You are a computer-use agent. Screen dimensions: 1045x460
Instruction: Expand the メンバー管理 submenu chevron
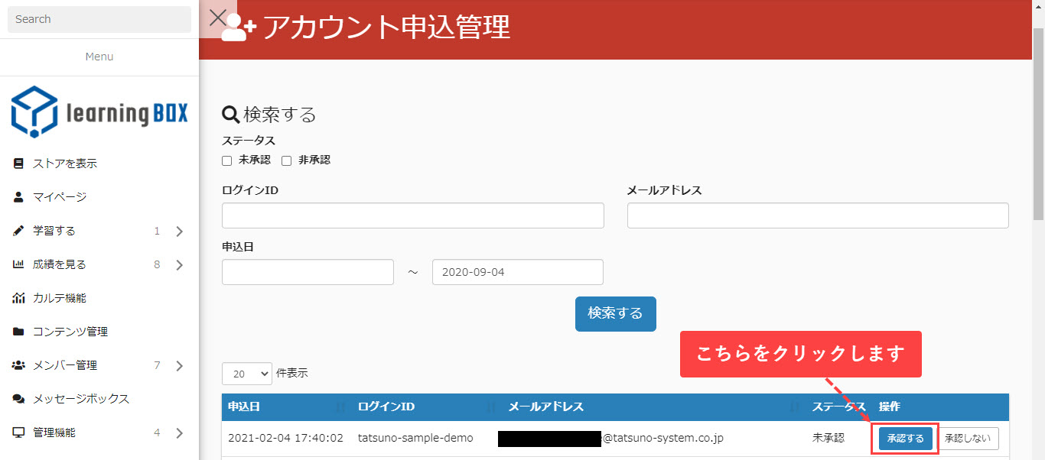(179, 366)
